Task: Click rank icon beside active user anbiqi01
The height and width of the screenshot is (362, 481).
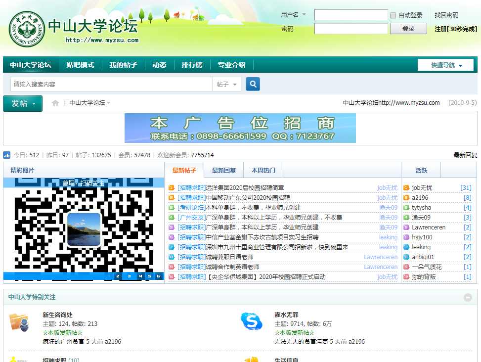Action: point(406,257)
